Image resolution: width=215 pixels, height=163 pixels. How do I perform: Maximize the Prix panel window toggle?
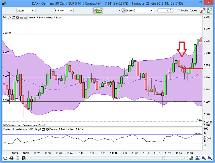coord(13,17)
